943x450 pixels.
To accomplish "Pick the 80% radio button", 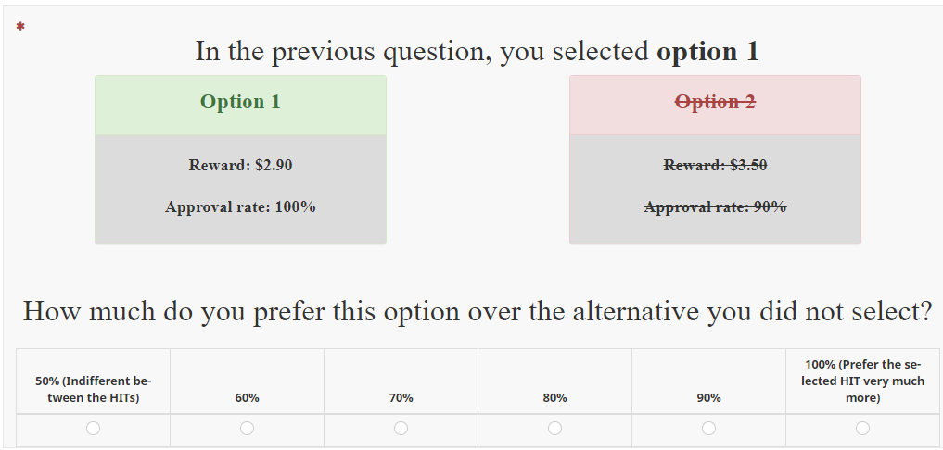I will click(554, 428).
